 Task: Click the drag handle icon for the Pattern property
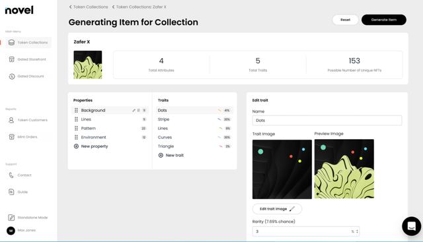[76, 129]
